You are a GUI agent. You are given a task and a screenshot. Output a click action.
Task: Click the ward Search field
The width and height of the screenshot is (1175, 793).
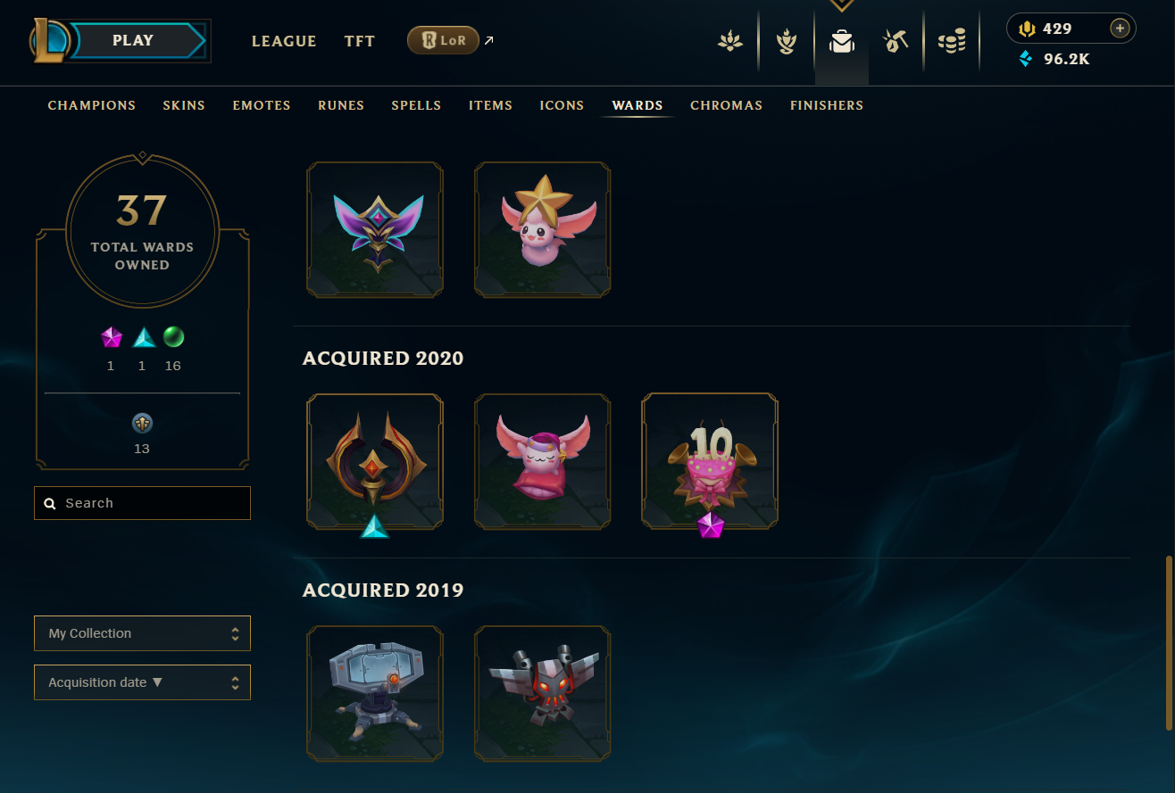pyautogui.click(x=142, y=503)
